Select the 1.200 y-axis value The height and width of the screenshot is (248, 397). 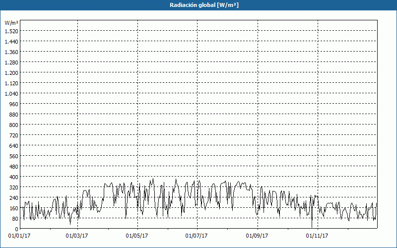coord(11,72)
